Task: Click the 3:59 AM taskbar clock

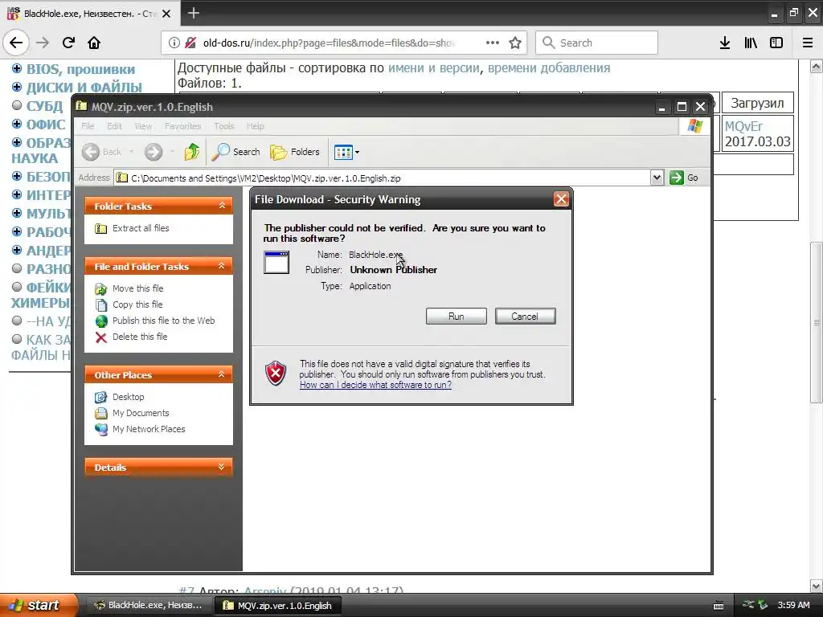Action: (x=793, y=605)
